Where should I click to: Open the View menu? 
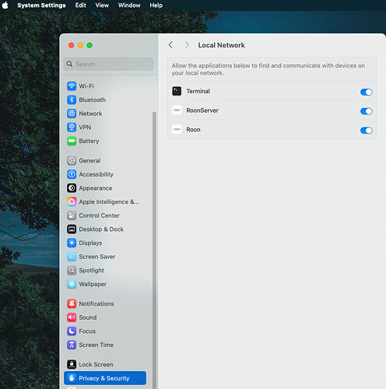102,5
